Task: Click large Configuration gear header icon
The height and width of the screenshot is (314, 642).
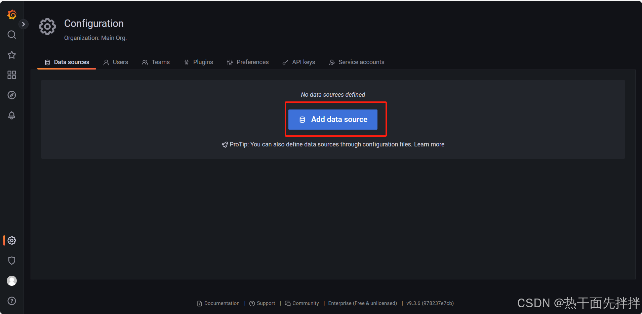Action: tap(47, 27)
